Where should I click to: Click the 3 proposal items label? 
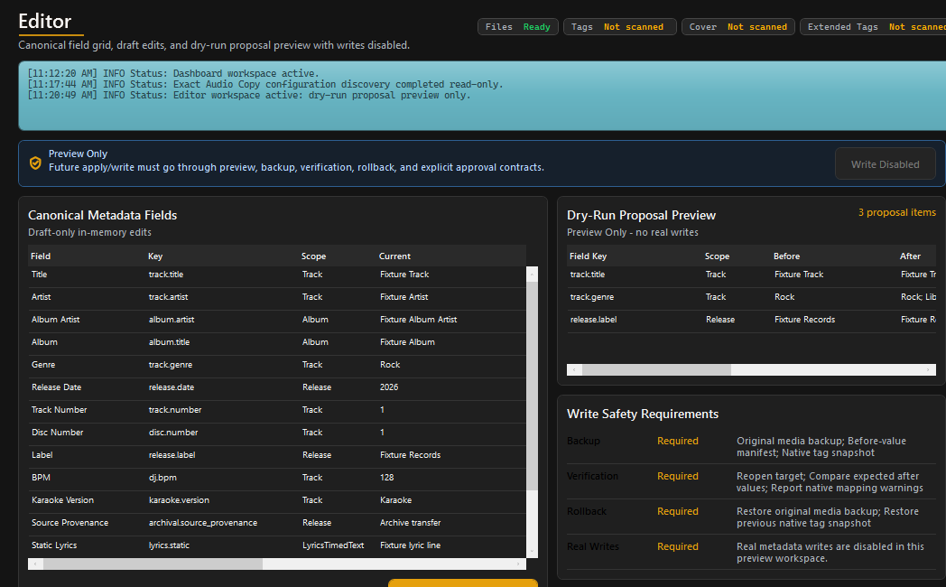[x=897, y=212]
